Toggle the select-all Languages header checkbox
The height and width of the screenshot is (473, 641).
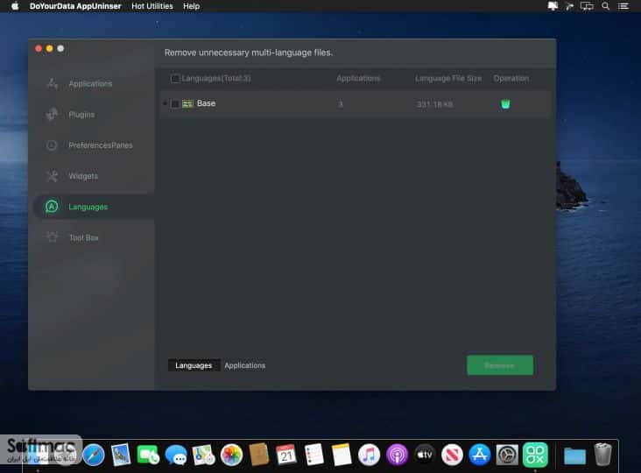(175, 78)
